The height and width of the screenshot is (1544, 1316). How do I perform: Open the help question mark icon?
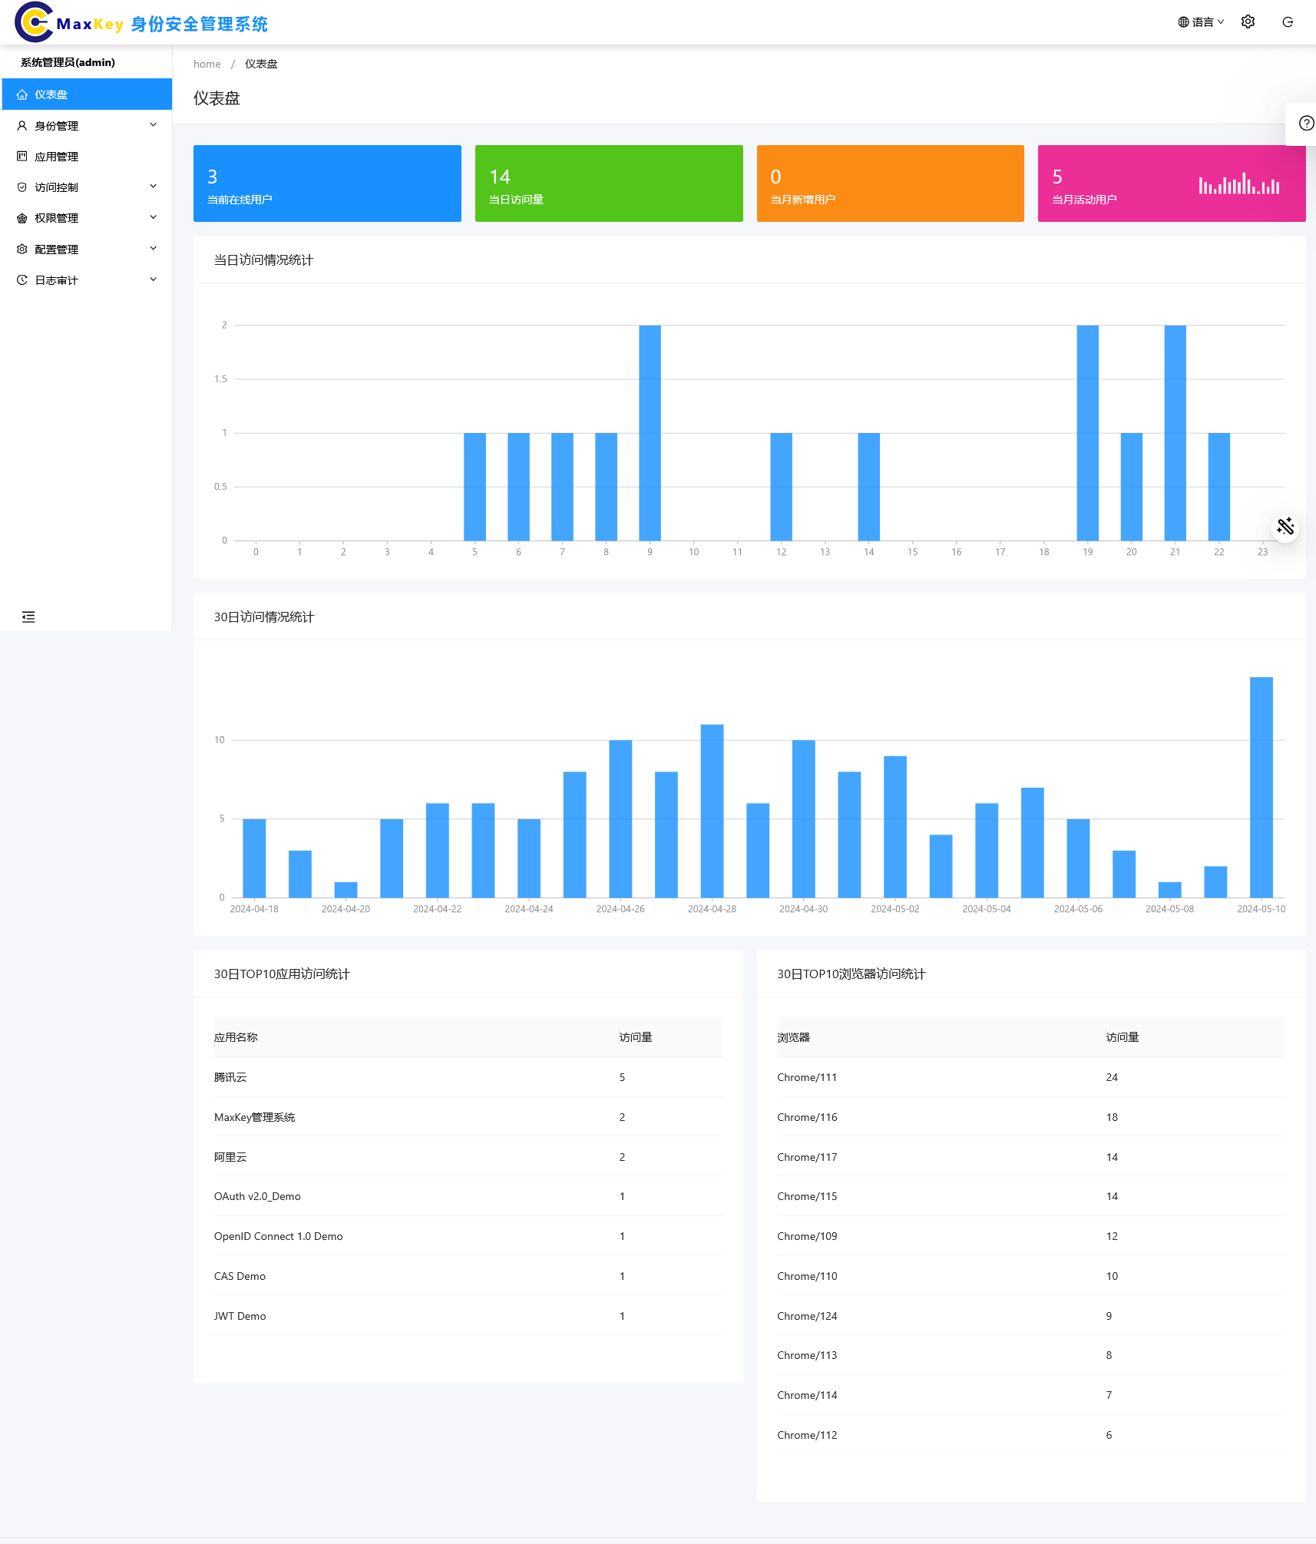tap(1305, 124)
